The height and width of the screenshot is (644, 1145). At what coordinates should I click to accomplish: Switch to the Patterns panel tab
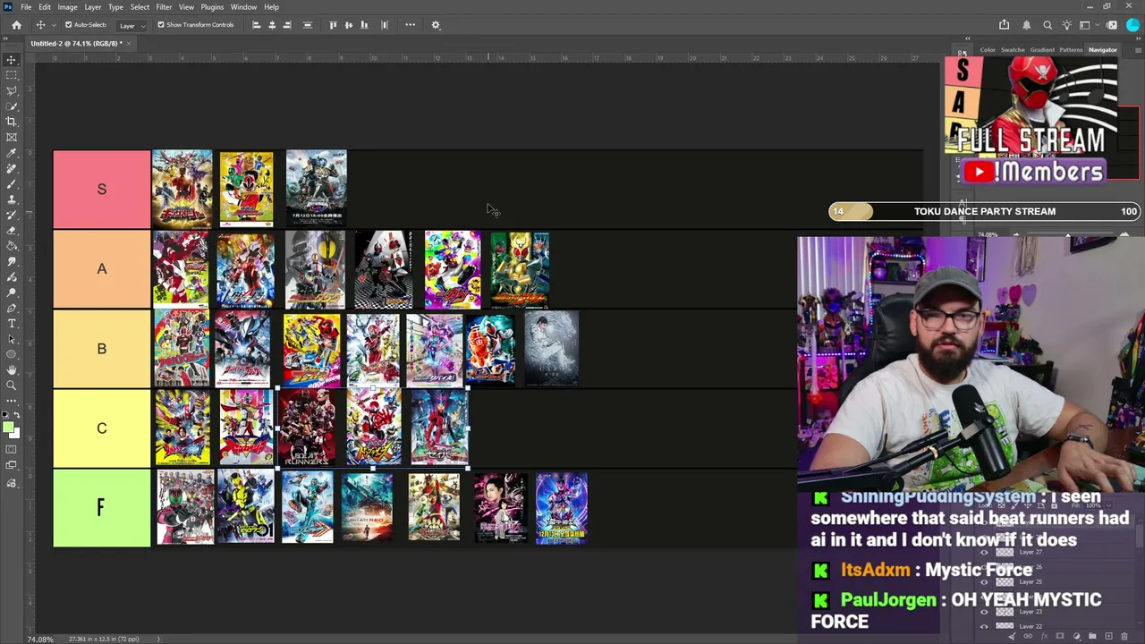click(1071, 50)
